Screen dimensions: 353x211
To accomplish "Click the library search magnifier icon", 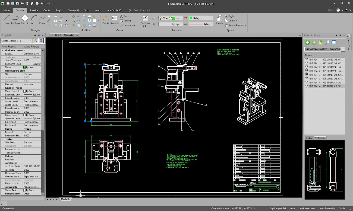I will [x=327, y=42].
